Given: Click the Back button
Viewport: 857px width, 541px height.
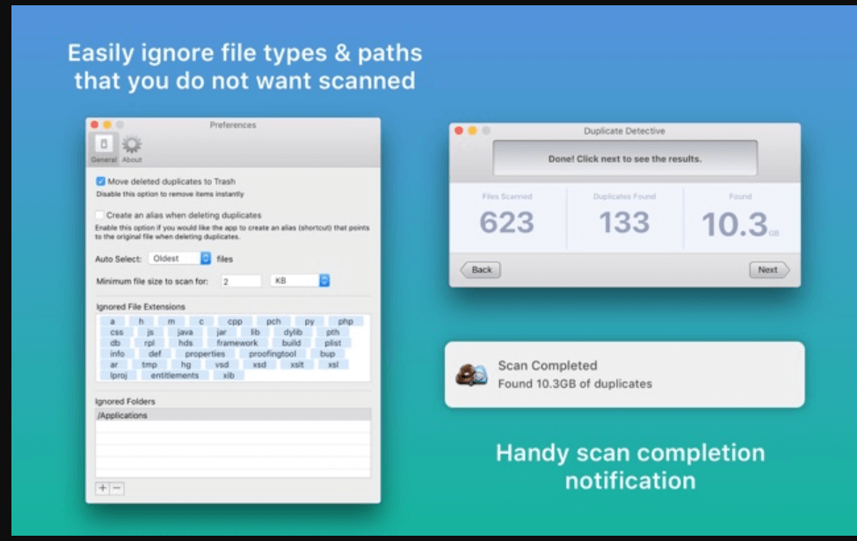Looking at the screenshot, I should tap(480, 270).
